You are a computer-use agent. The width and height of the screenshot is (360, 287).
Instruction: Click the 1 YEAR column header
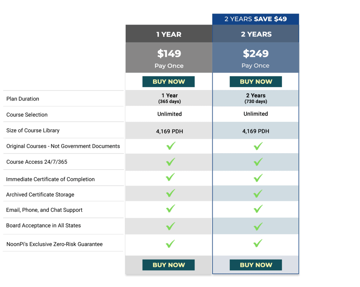[168, 34]
